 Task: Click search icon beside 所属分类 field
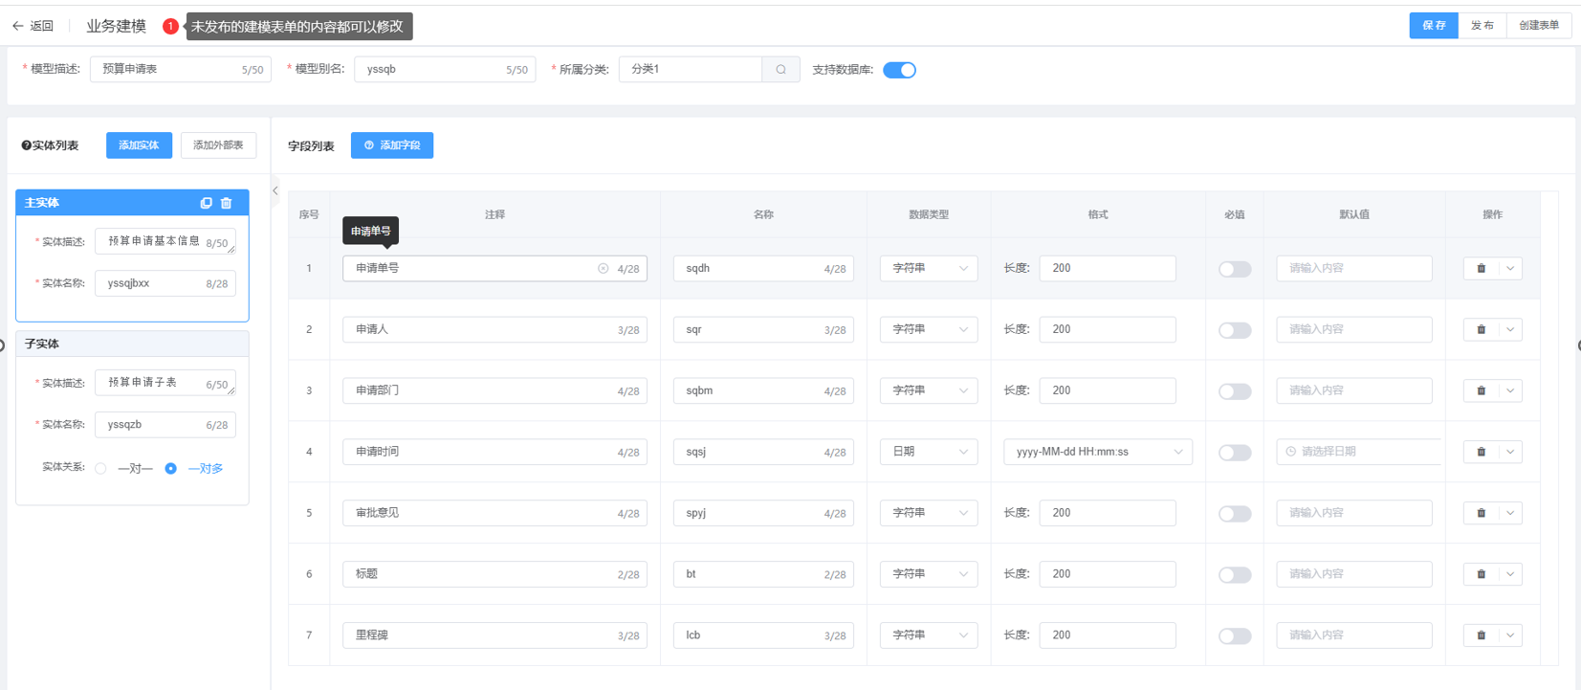780,70
